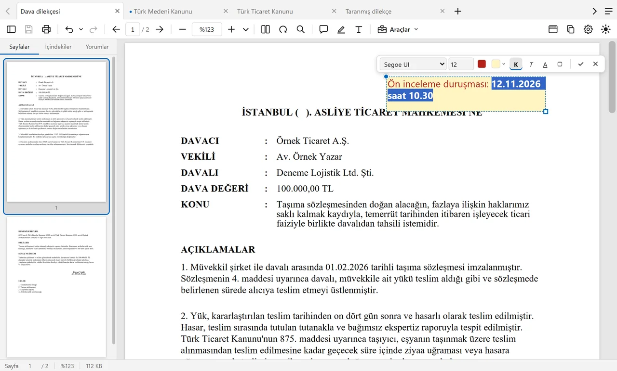Toggle the light/dark theme icon

coord(606,29)
